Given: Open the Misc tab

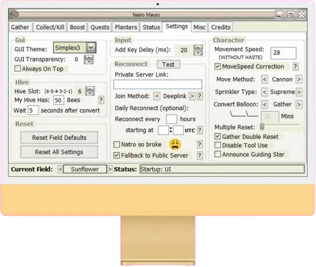Looking at the screenshot, I should 199,27.
